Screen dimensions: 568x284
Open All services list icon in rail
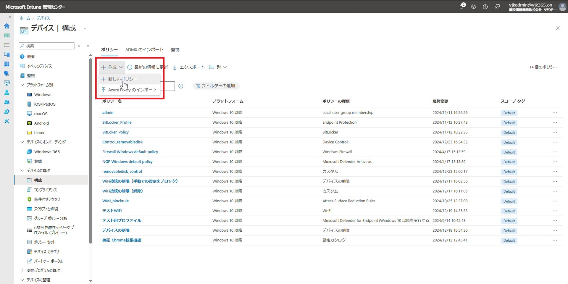click(x=7, y=45)
